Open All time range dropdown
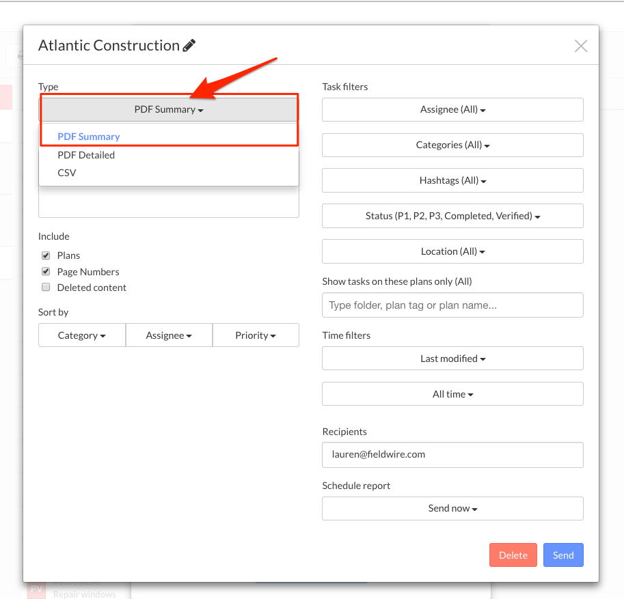The height and width of the screenshot is (599, 624). [x=452, y=394]
